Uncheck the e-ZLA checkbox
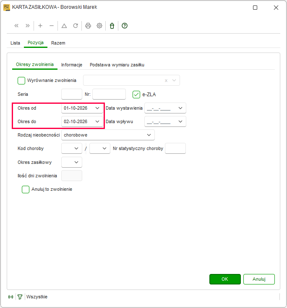 tap(136, 95)
